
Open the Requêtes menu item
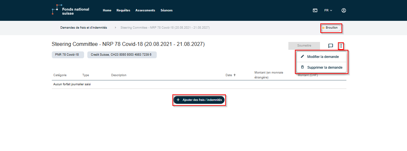[123, 10]
